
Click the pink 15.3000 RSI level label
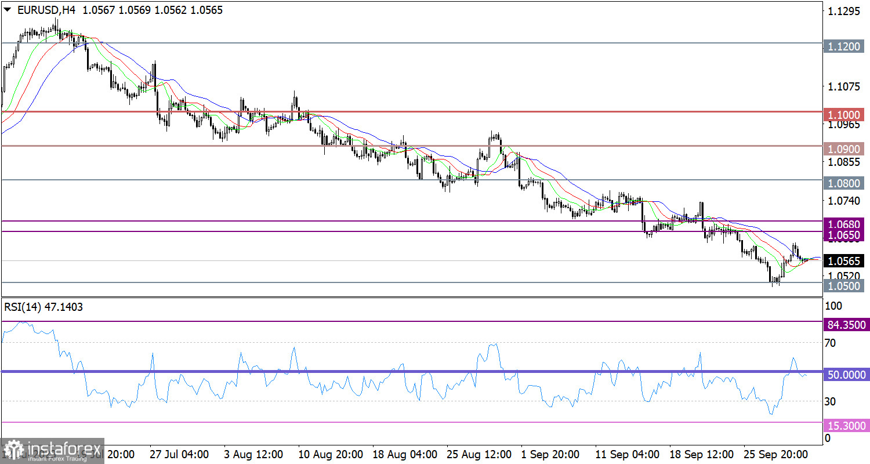click(x=846, y=426)
